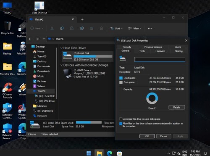Click the Paste icon in Explorer toolbar
This screenshot has width=210, height=156.
click(x=72, y=28)
